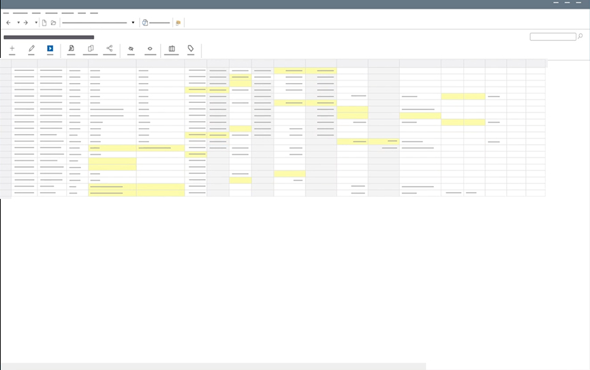Click the search input field at top right

[553, 37]
